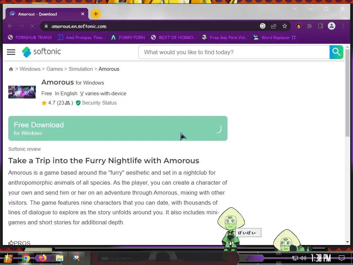
Task: Open the Softonic hamburger menu
Action: coord(11,52)
